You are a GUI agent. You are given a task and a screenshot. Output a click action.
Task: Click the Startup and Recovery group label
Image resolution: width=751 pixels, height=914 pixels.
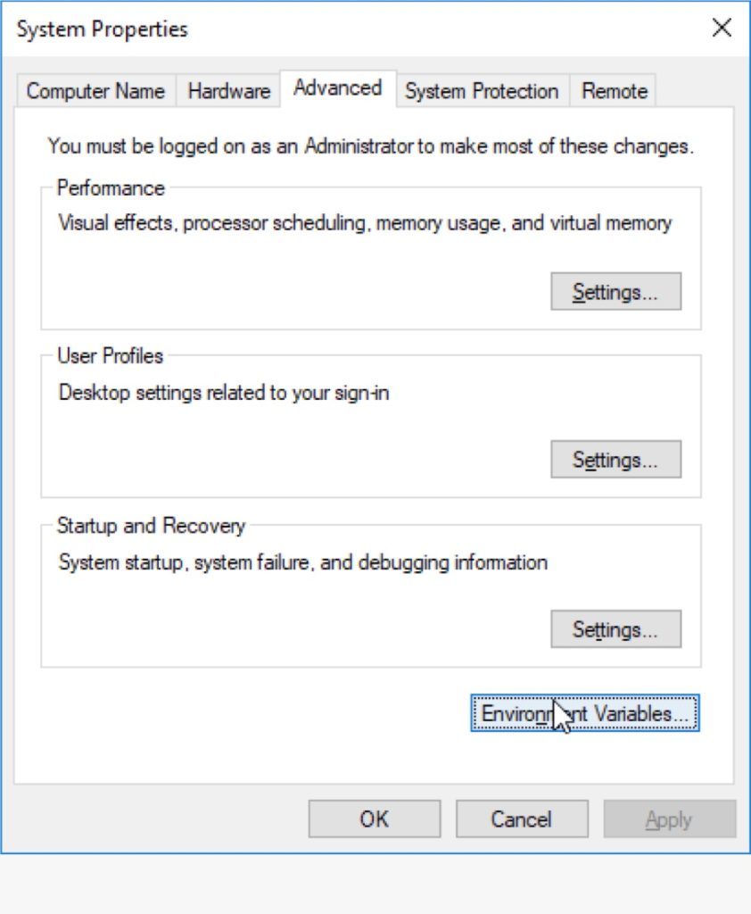[151, 526]
